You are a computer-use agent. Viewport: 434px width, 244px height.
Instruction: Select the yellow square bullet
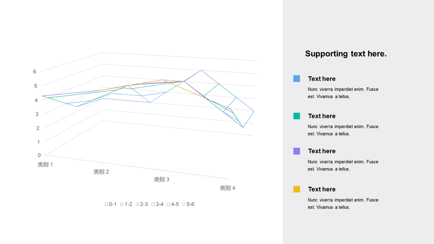pos(297,189)
